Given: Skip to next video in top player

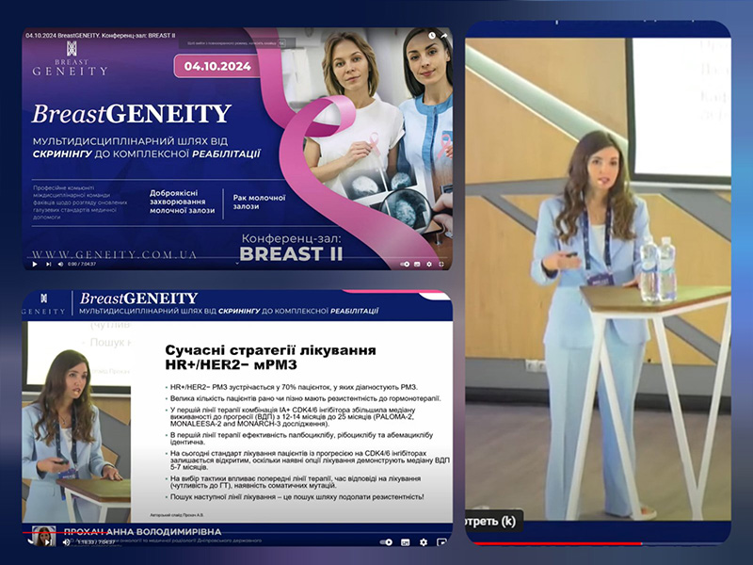Looking at the screenshot, I should pos(48,265).
